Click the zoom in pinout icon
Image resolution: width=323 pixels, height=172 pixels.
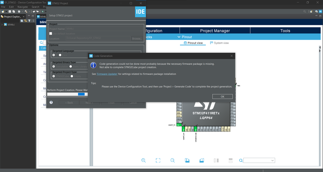[144, 160]
